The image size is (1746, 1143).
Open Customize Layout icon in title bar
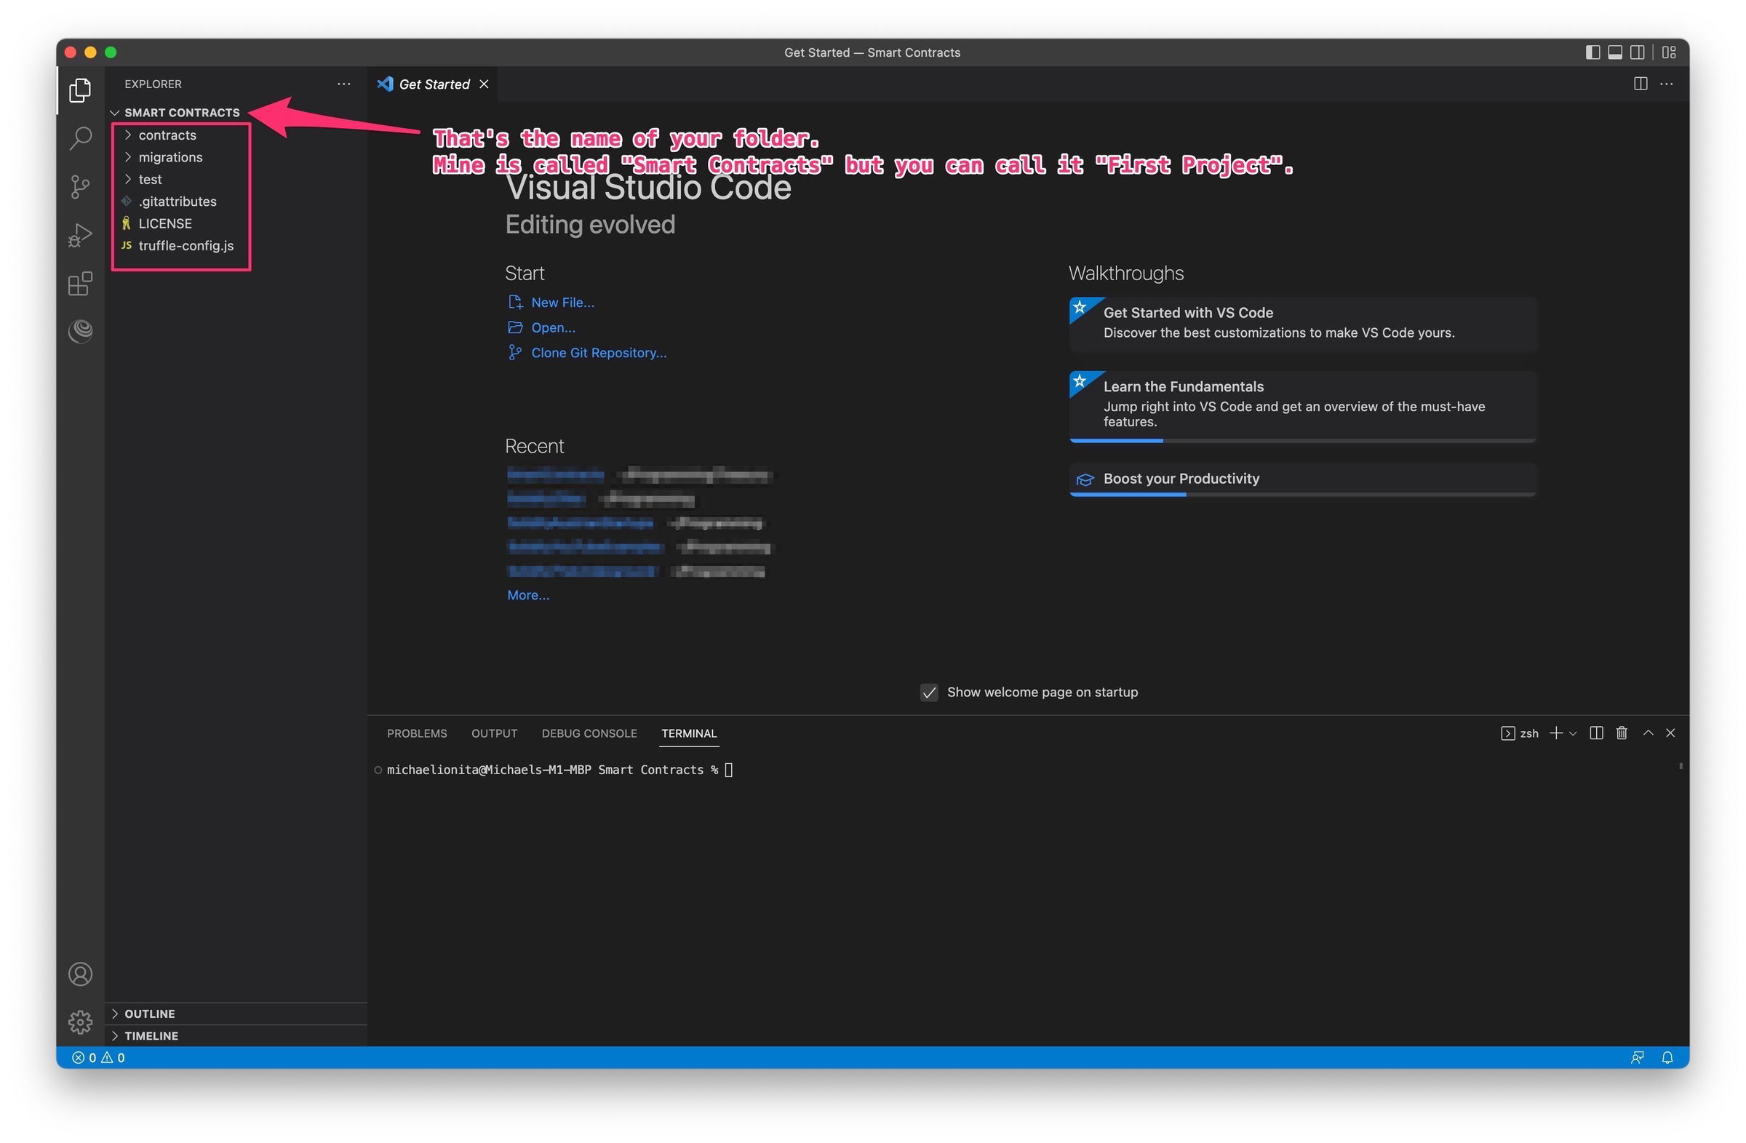pos(1670,52)
